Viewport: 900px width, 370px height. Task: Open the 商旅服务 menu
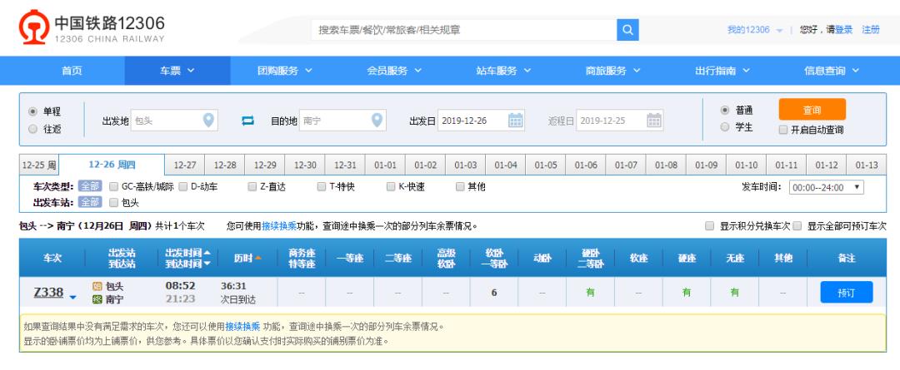(613, 71)
